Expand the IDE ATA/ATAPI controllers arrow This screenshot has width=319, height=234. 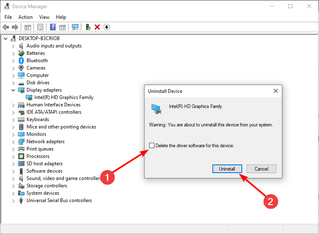click(x=13, y=112)
